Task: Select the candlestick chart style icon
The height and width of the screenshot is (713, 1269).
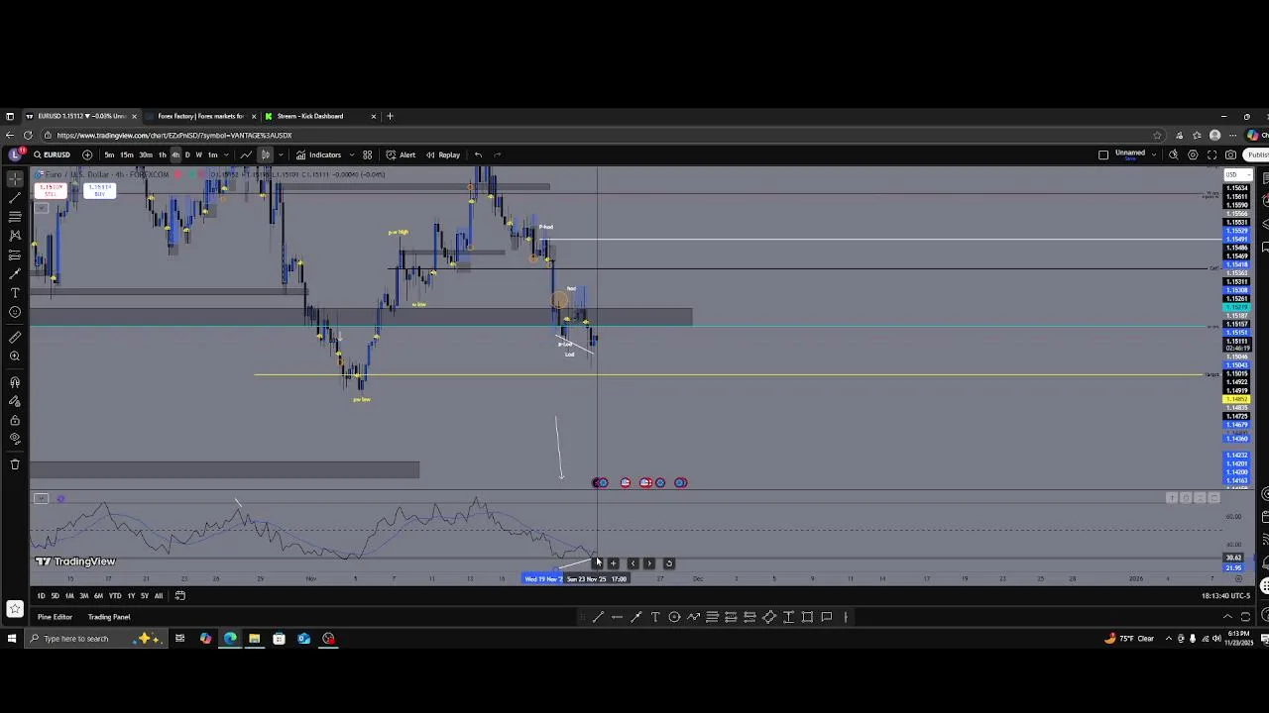Action: coord(265,154)
